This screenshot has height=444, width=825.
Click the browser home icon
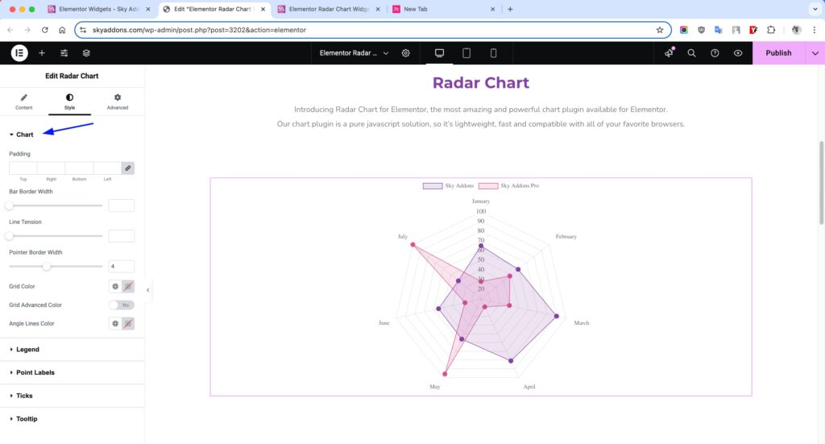pyautogui.click(x=62, y=30)
